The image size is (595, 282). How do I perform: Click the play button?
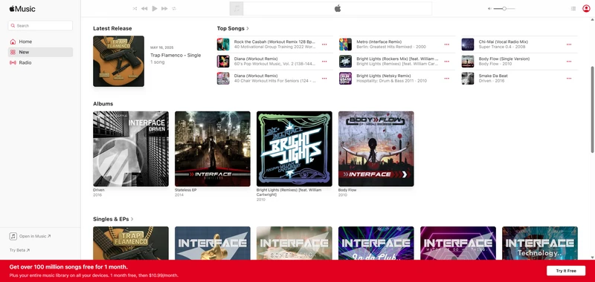pos(155,8)
